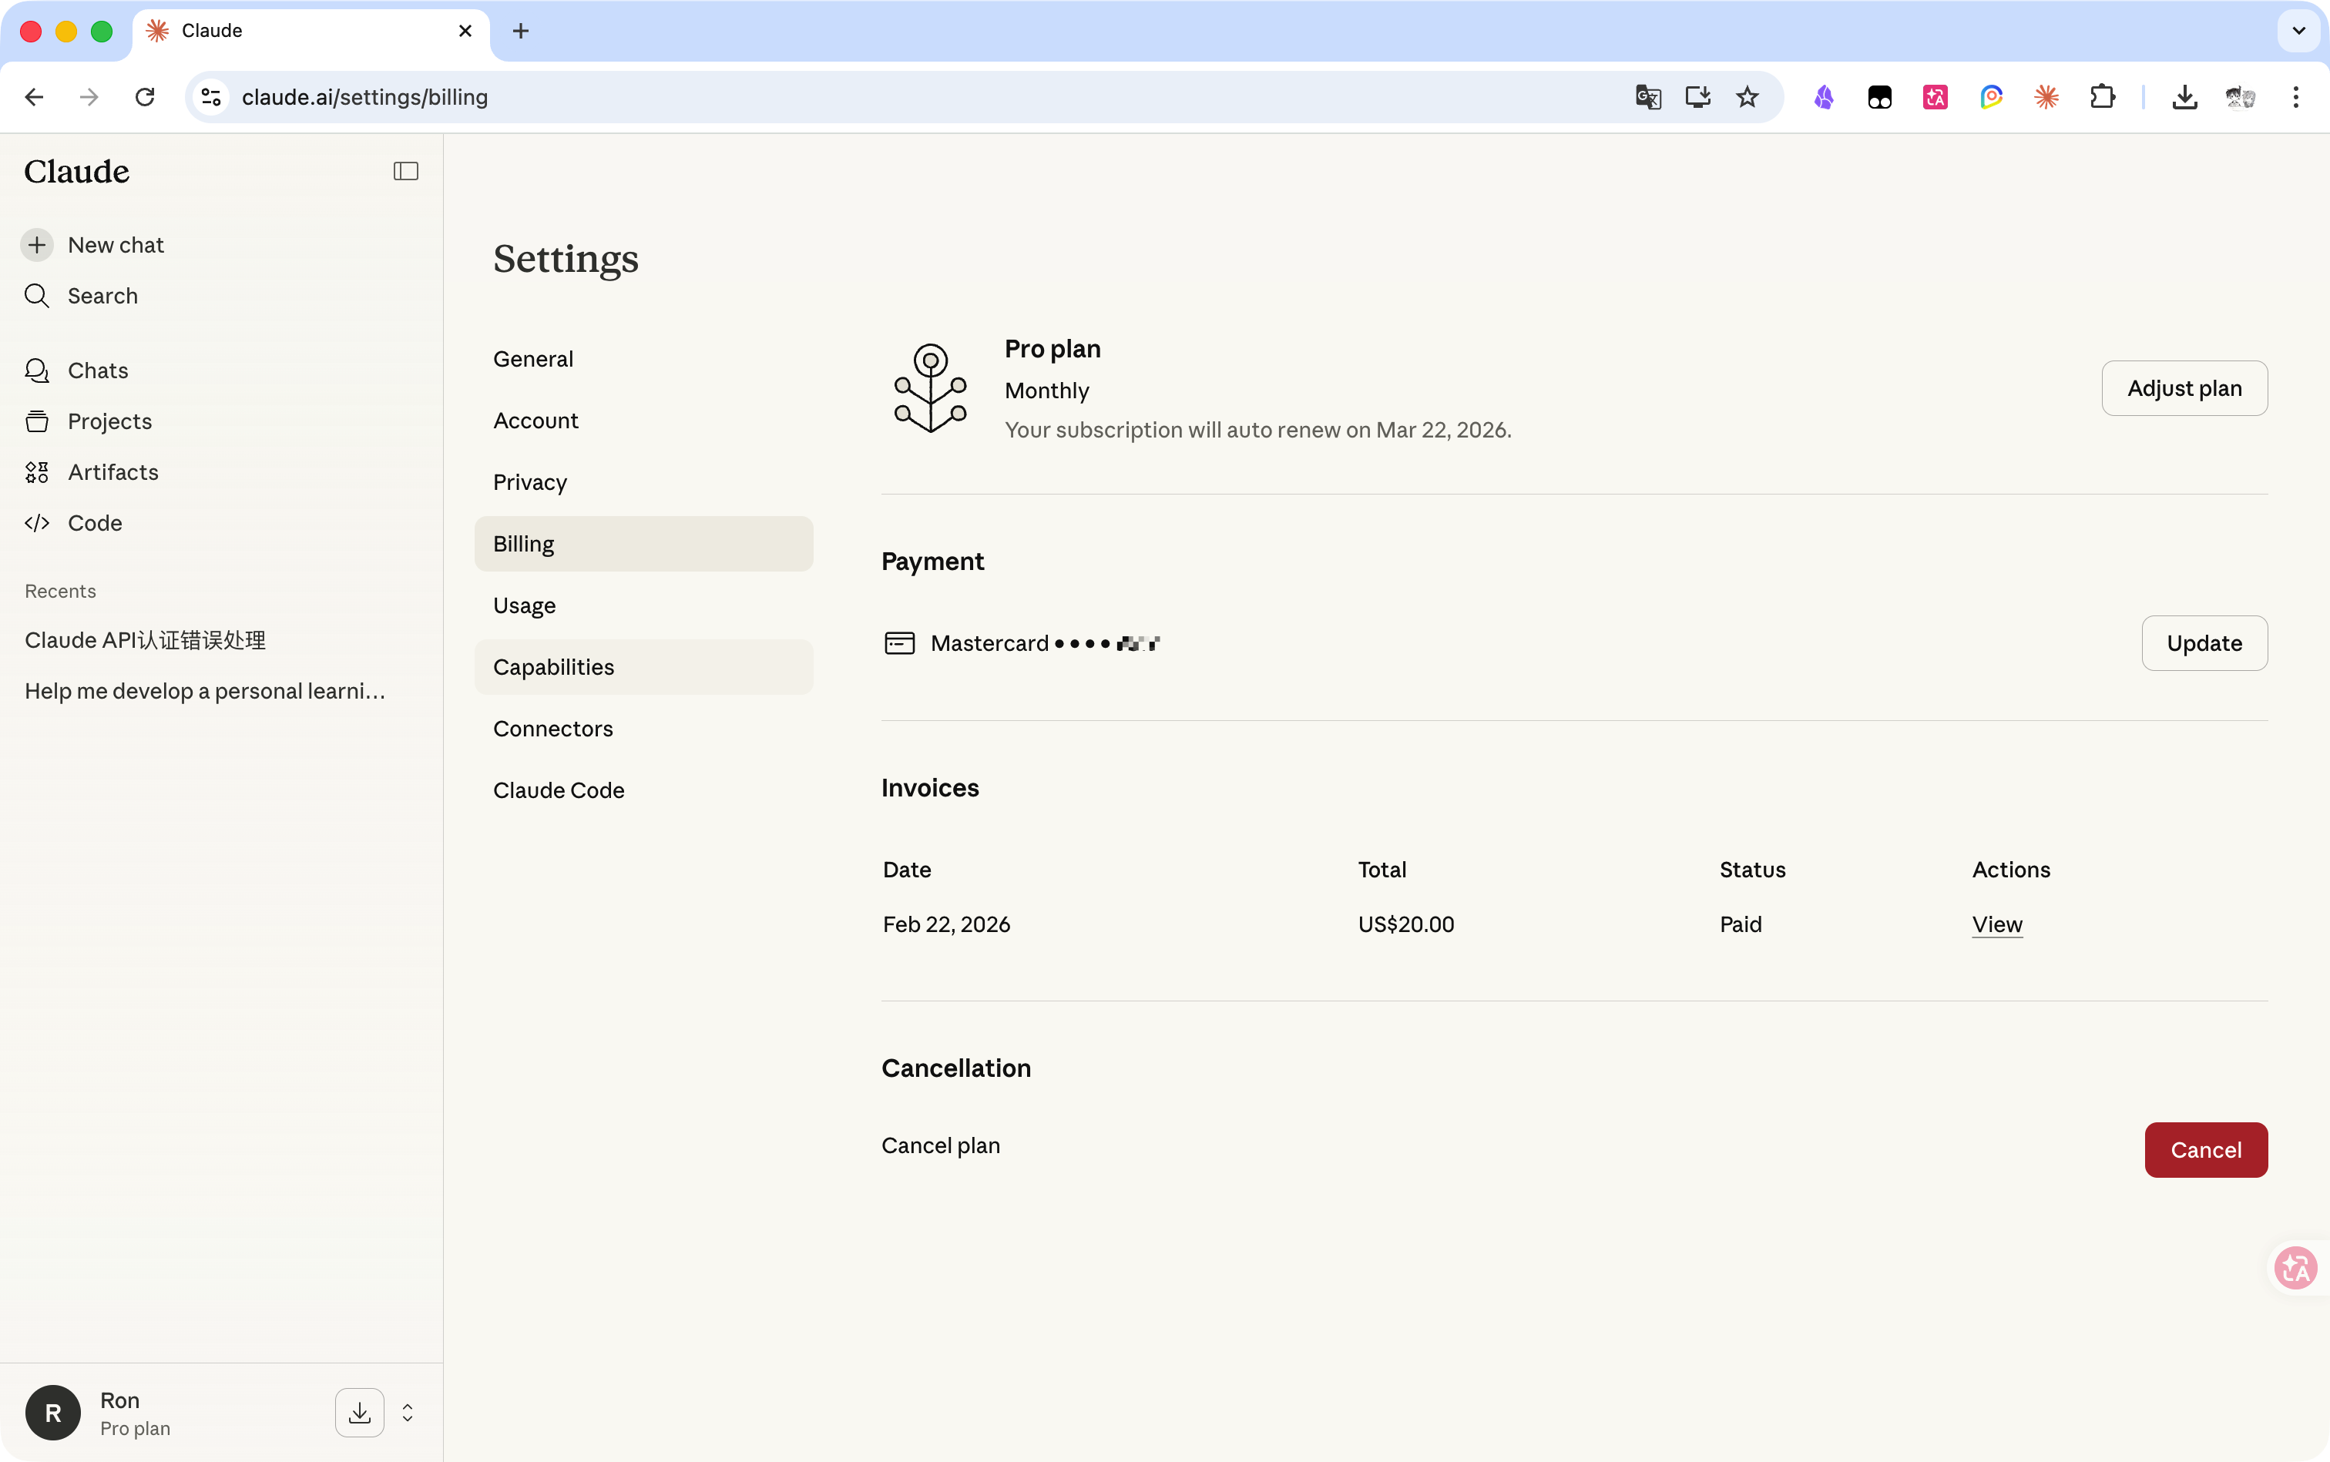Expand the account menu chevrons near Ron
The height and width of the screenshot is (1462, 2330).
point(407,1413)
